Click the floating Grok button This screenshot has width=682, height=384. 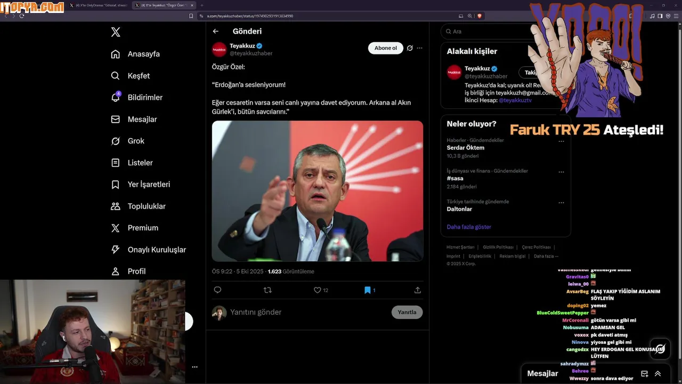(660, 348)
